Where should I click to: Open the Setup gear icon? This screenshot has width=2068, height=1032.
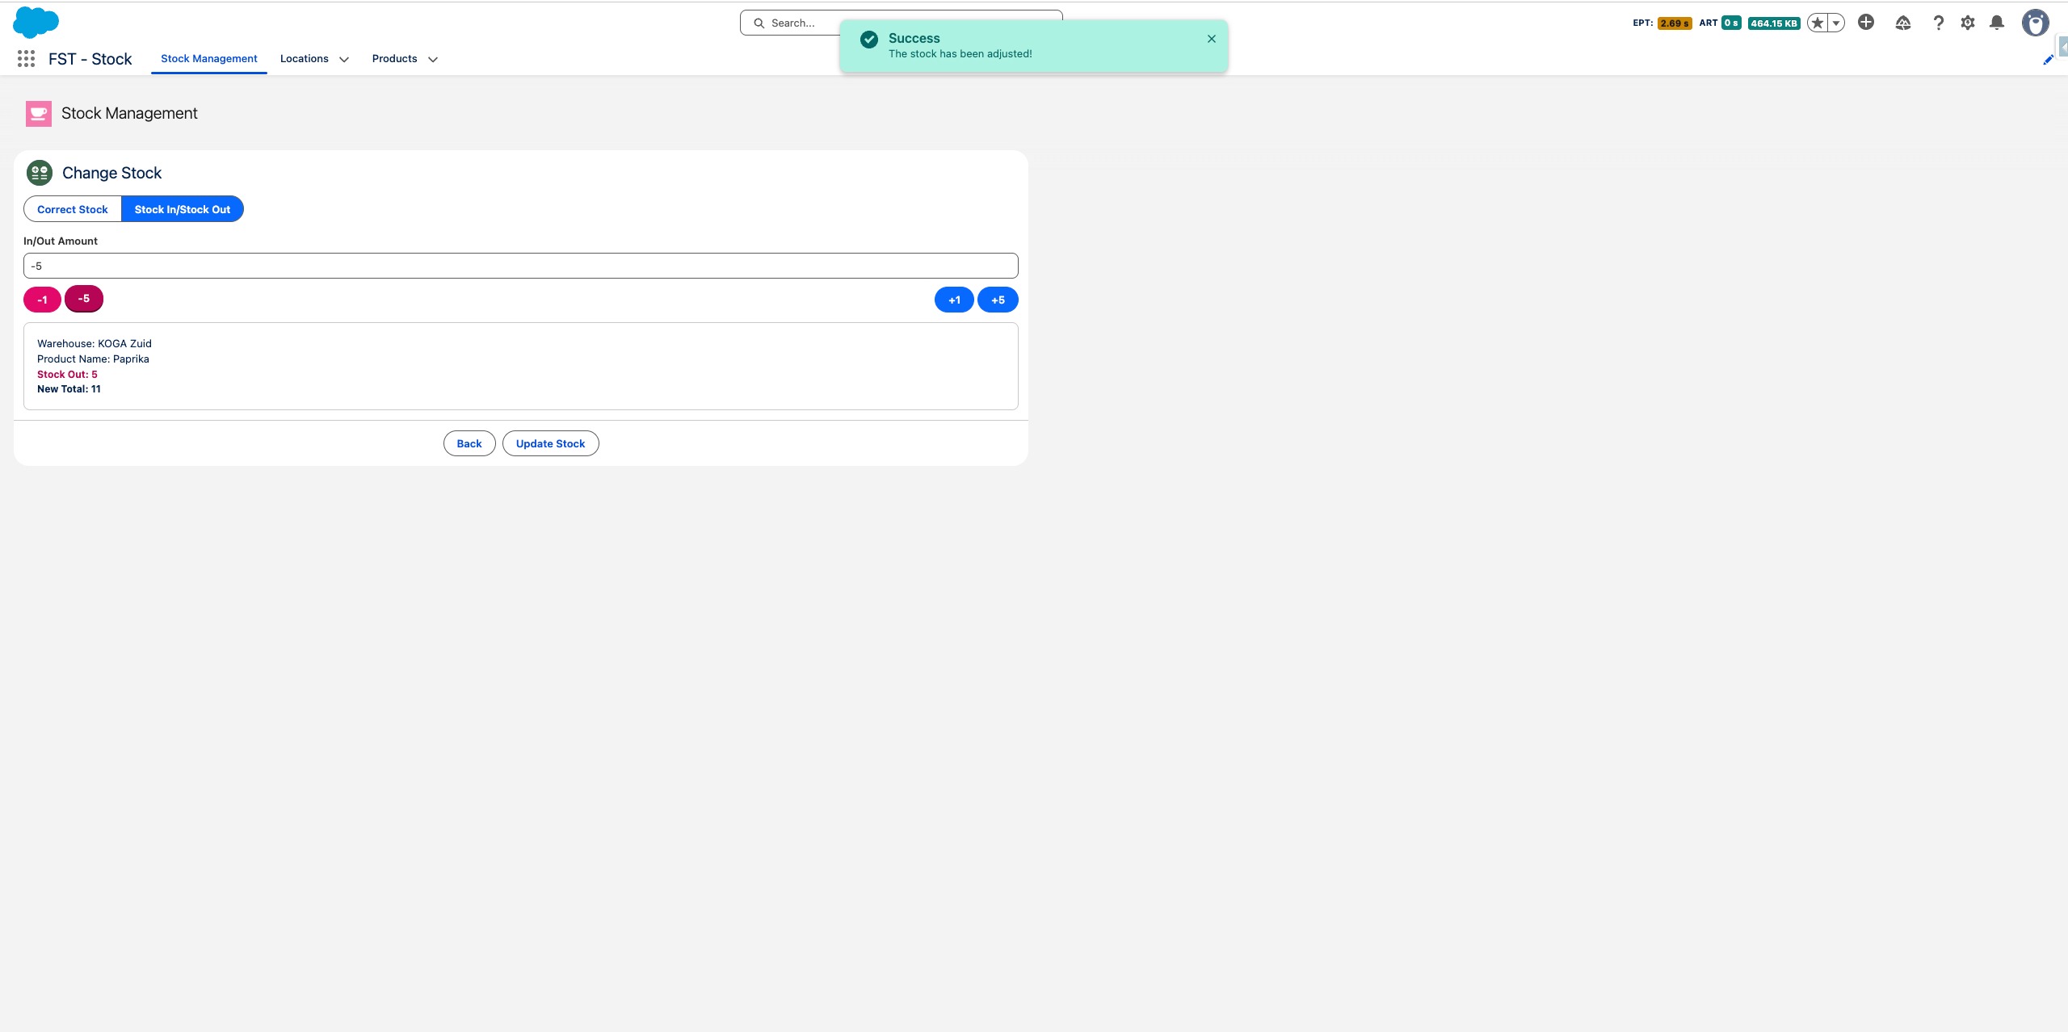tap(1968, 23)
